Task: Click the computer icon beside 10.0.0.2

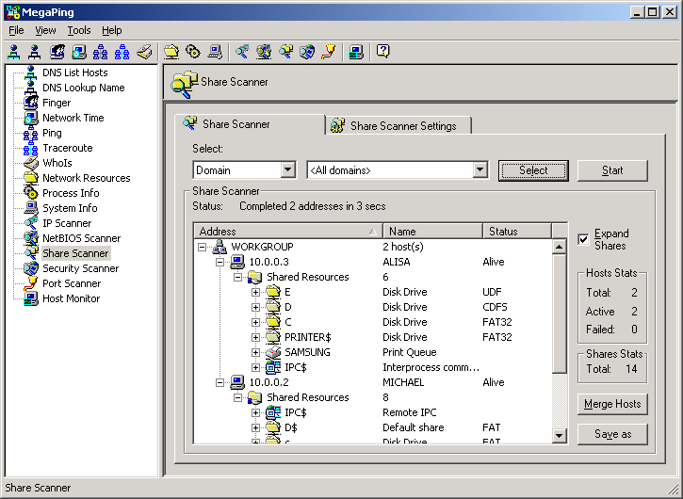Action: [x=237, y=382]
